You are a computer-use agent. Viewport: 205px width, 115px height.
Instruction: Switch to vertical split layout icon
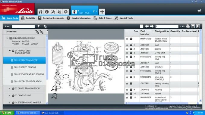[x=198, y=26]
